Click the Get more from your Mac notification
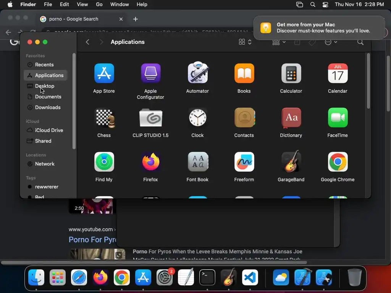Screen dimensions: 391x293 tap(319, 27)
